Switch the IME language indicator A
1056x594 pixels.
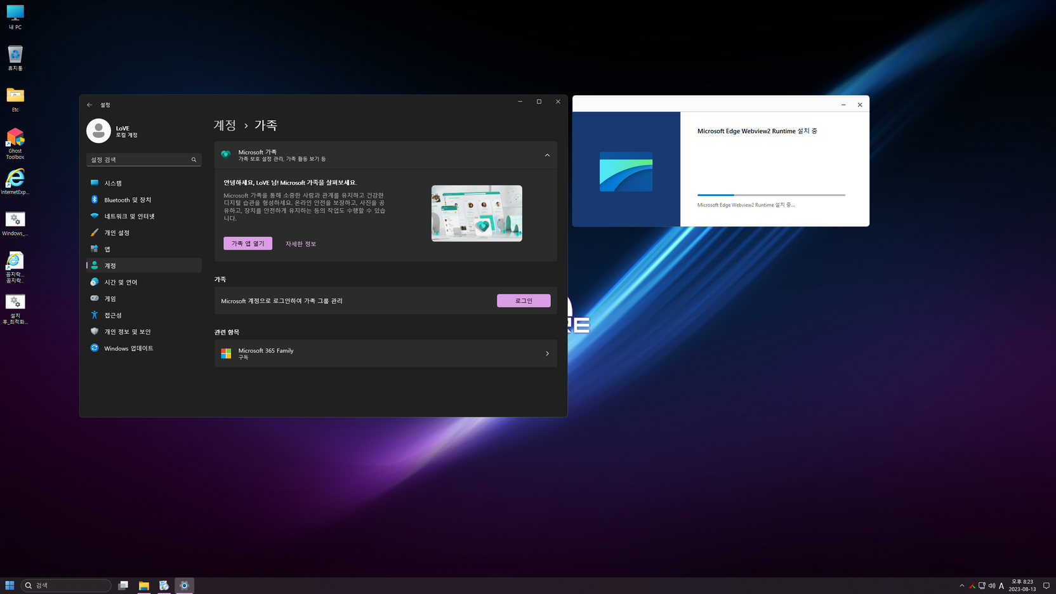click(x=1001, y=586)
